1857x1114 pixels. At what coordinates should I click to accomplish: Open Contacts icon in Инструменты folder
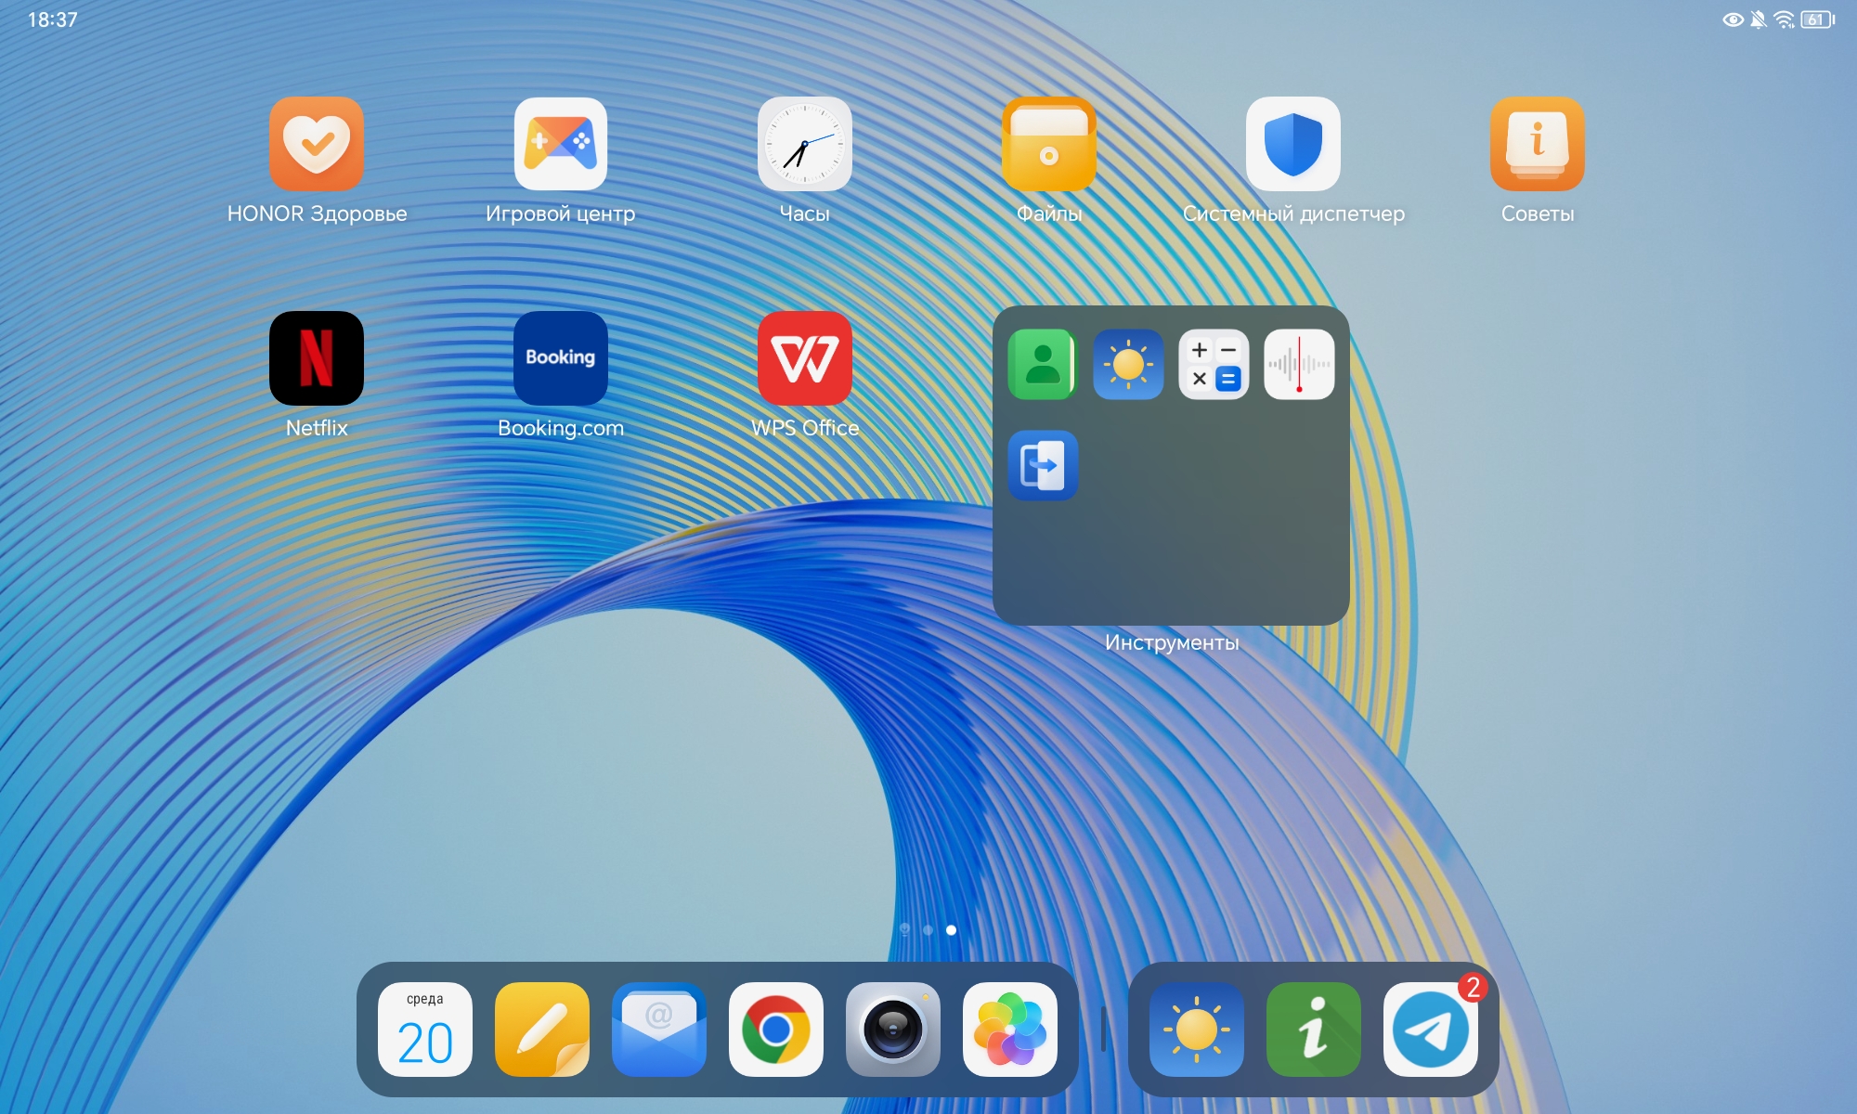tap(1043, 365)
